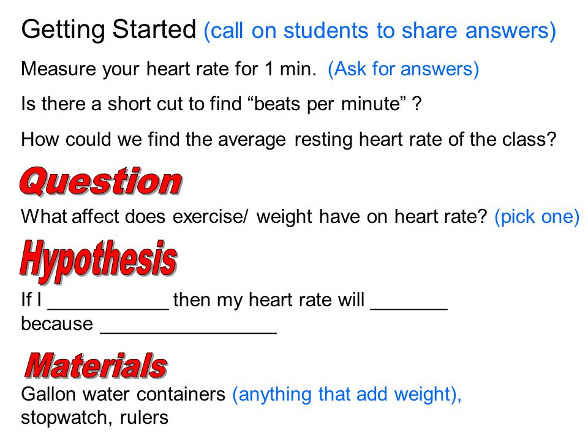This screenshot has height=441, width=588.
Task: Click the blue '(call on students to share answers)' note
Action: (380, 31)
